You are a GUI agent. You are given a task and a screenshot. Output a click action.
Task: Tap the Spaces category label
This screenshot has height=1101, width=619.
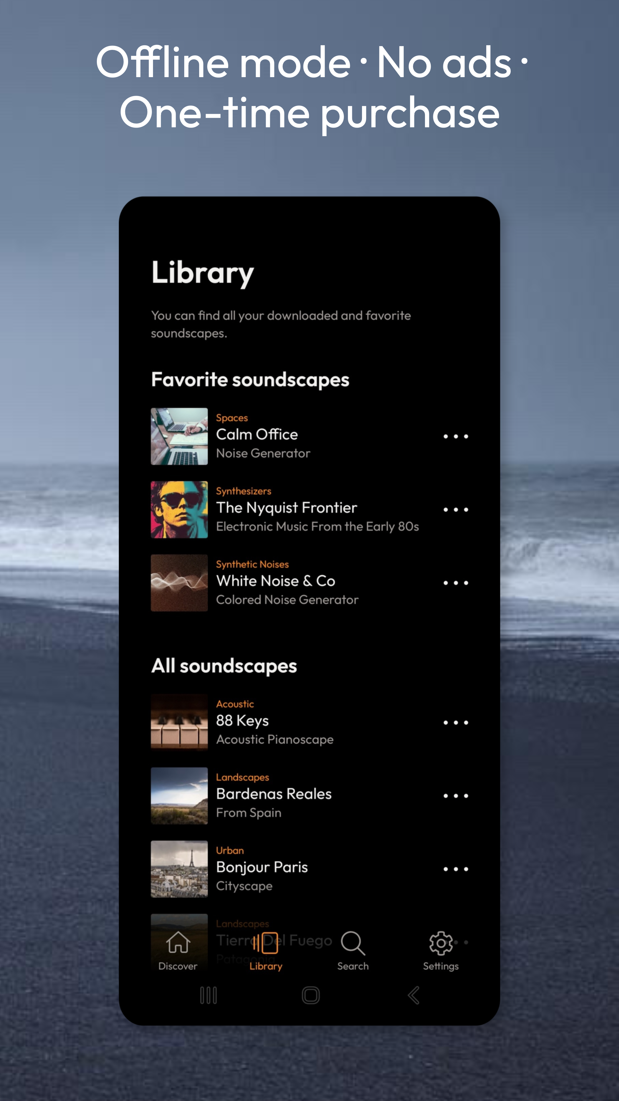232,418
